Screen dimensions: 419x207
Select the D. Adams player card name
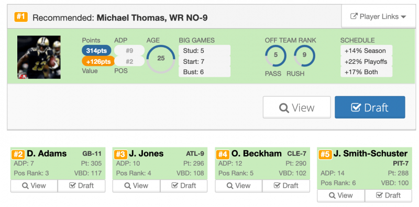click(47, 154)
